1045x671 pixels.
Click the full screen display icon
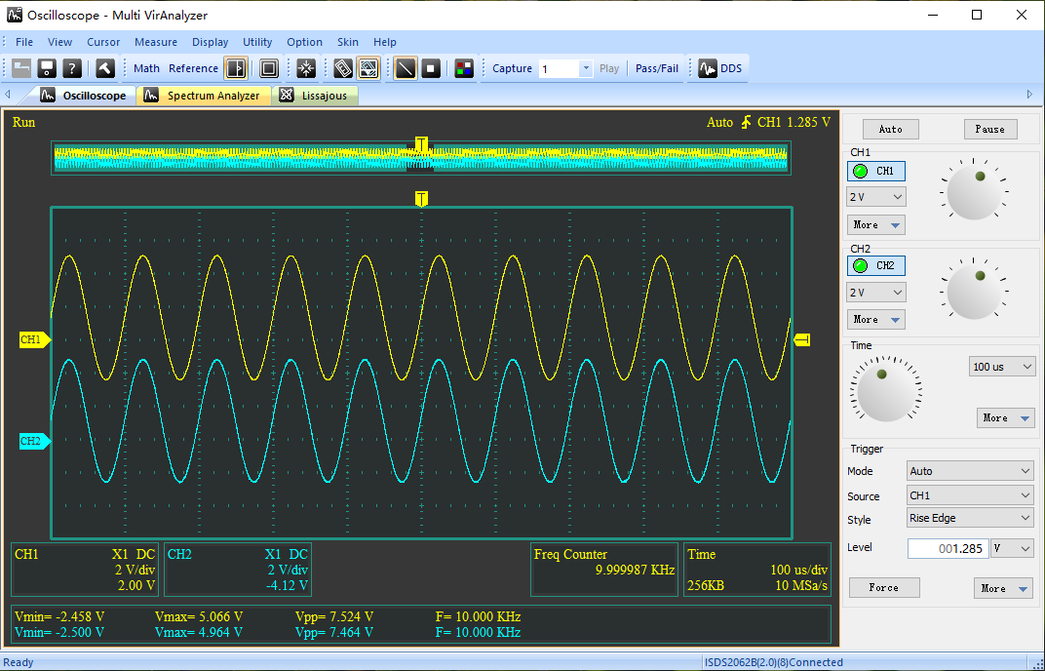pyautogui.click(x=269, y=68)
